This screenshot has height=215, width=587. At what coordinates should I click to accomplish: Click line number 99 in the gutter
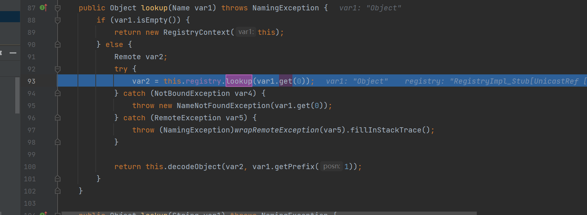tap(32, 154)
